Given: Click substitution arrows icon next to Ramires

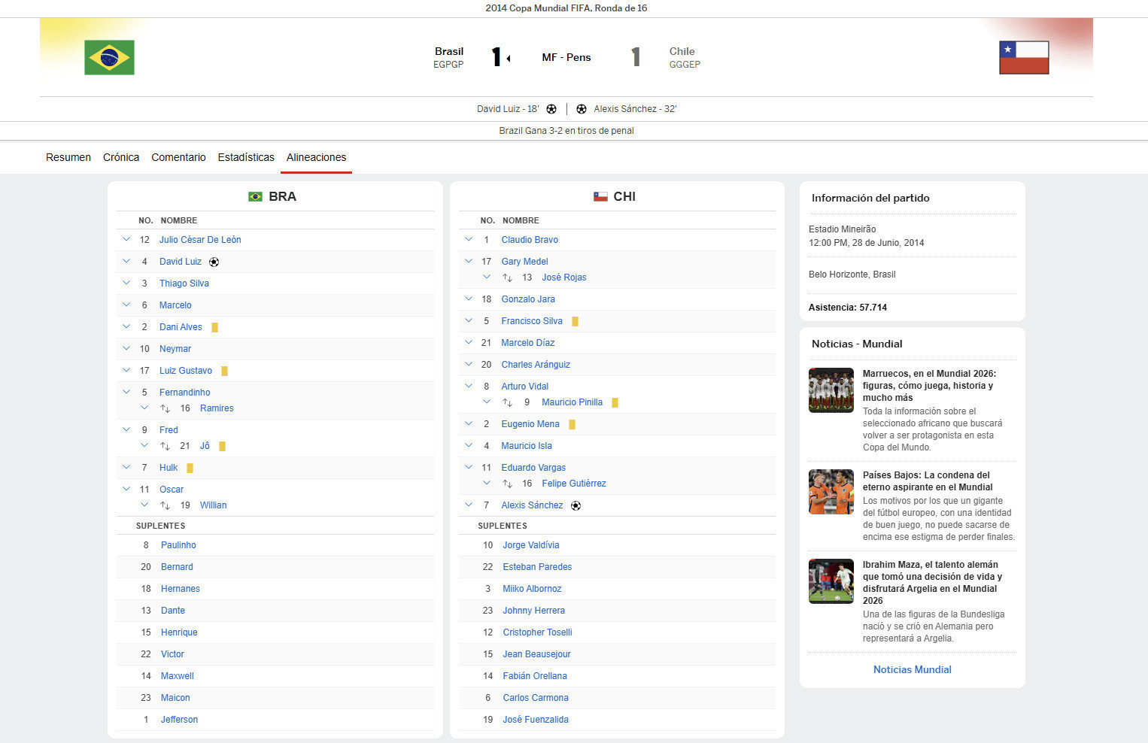Looking at the screenshot, I should pyautogui.click(x=165, y=409).
